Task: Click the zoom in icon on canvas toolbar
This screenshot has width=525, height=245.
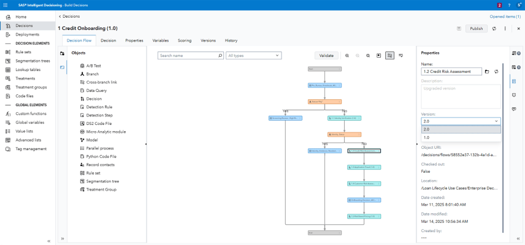Action: [347, 56]
